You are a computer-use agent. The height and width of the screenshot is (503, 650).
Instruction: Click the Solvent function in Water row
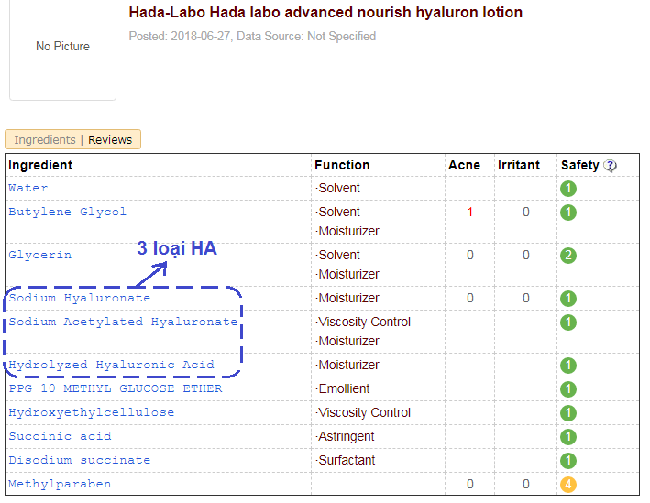337,188
